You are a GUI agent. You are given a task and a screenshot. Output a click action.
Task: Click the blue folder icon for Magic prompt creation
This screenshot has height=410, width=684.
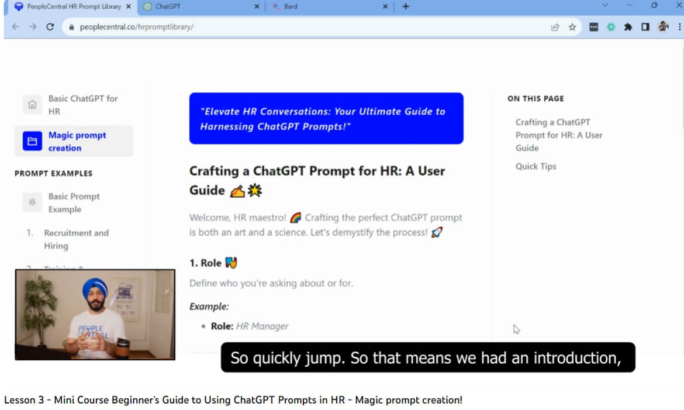[x=32, y=141]
